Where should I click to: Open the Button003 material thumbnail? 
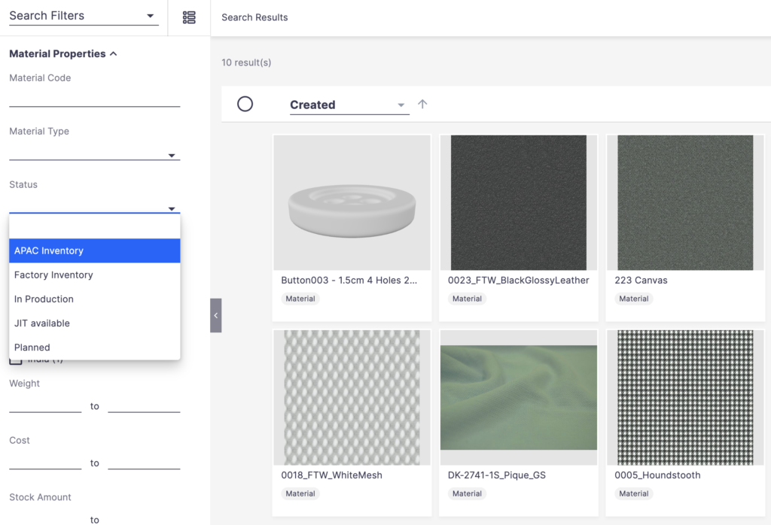pos(352,202)
